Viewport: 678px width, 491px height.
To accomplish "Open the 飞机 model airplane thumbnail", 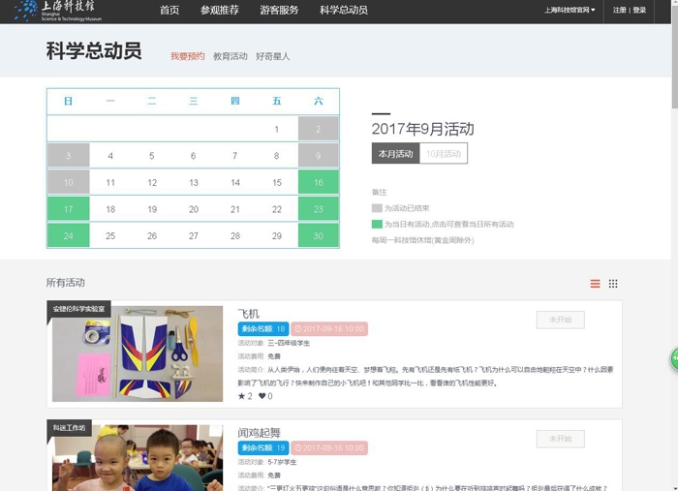I will click(138, 353).
